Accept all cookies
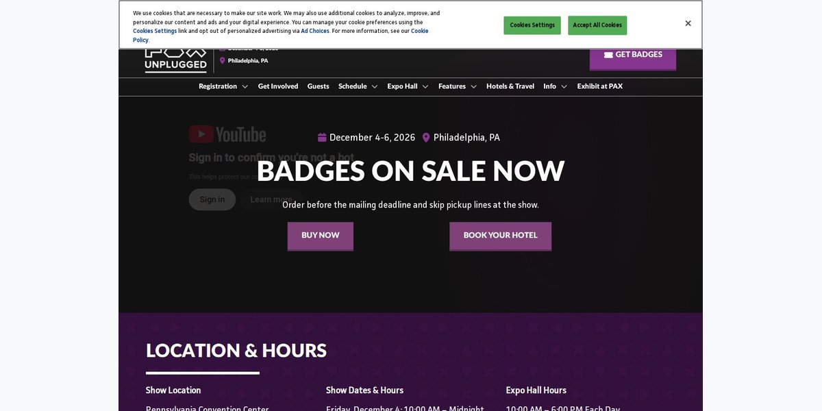822x411 pixels. (x=597, y=25)
